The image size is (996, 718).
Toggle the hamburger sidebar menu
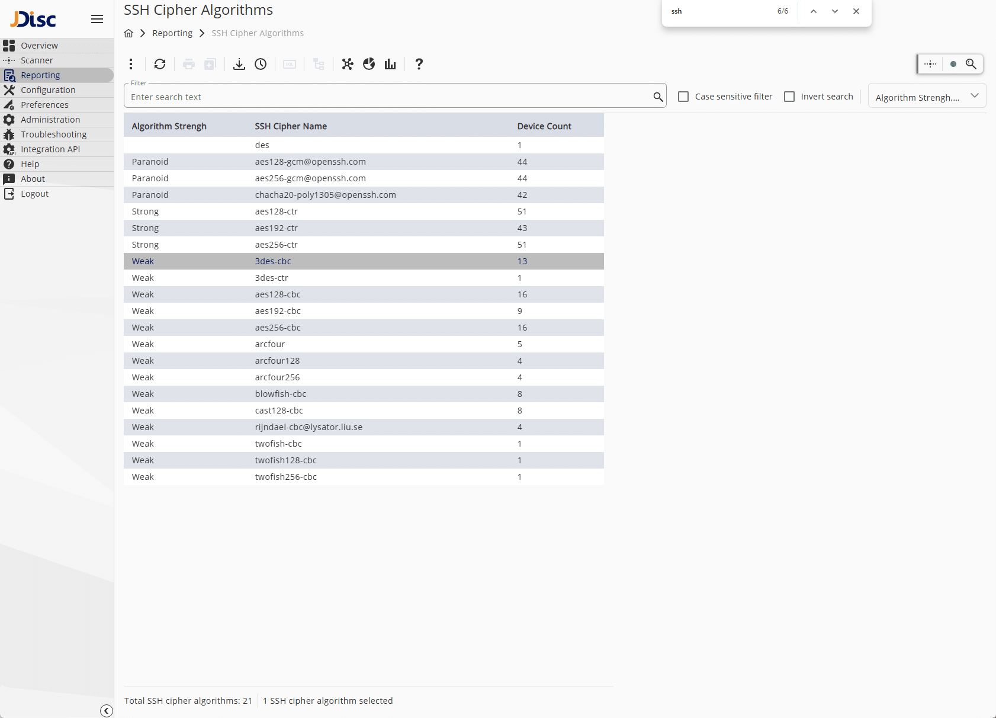(x=97, y=19)
